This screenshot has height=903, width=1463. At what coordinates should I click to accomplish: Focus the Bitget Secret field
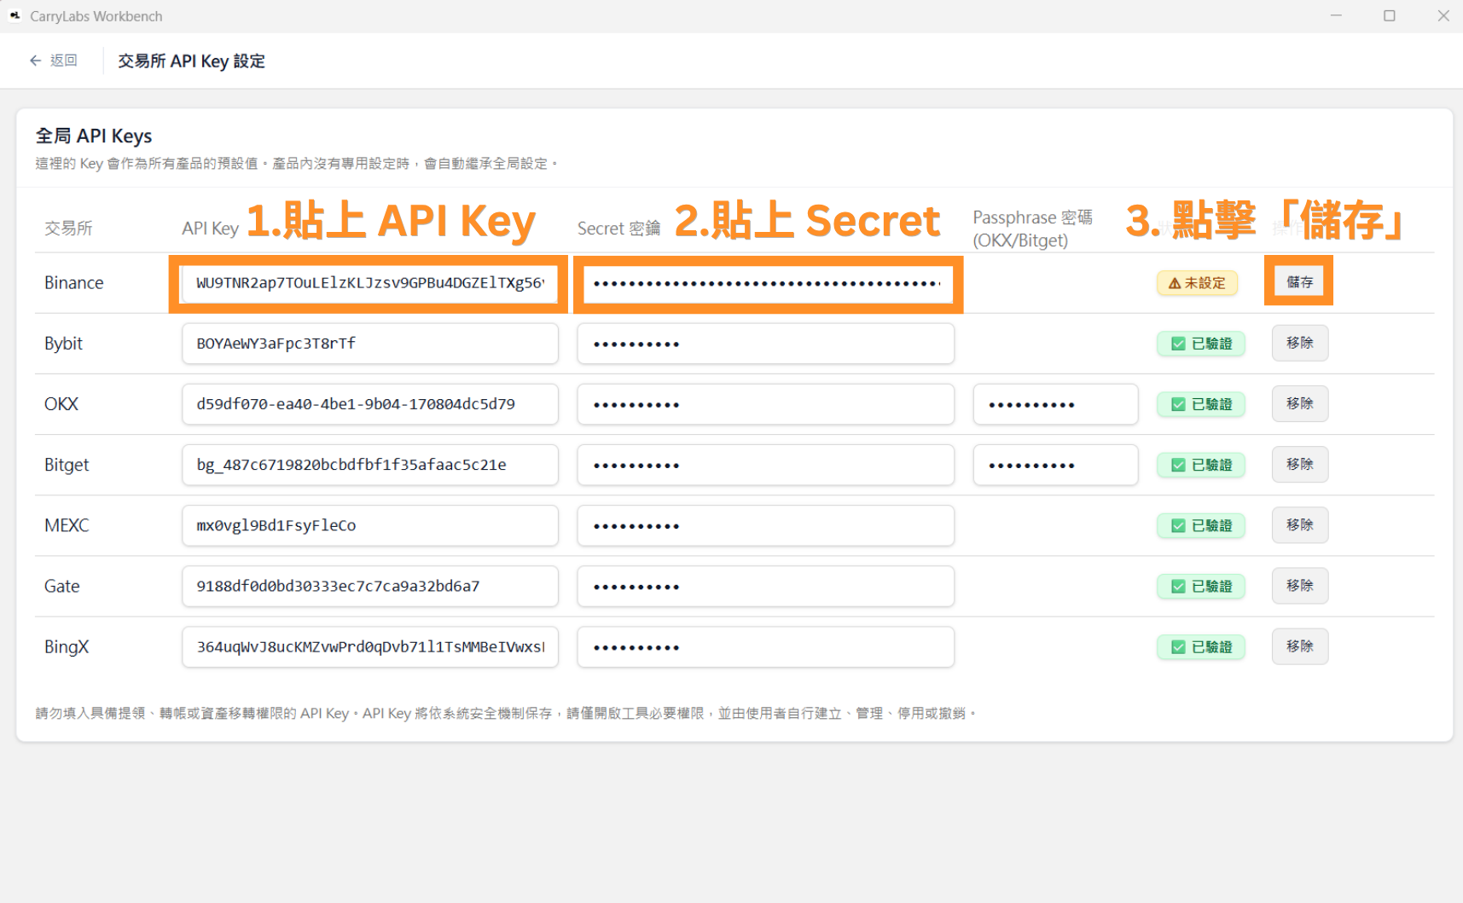(x=765, y=465)
